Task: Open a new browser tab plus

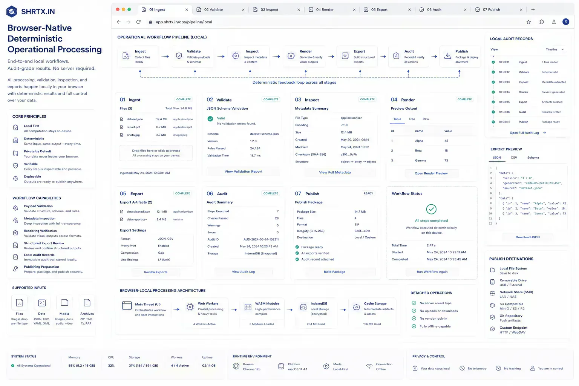Action: (x=533, y=9)
